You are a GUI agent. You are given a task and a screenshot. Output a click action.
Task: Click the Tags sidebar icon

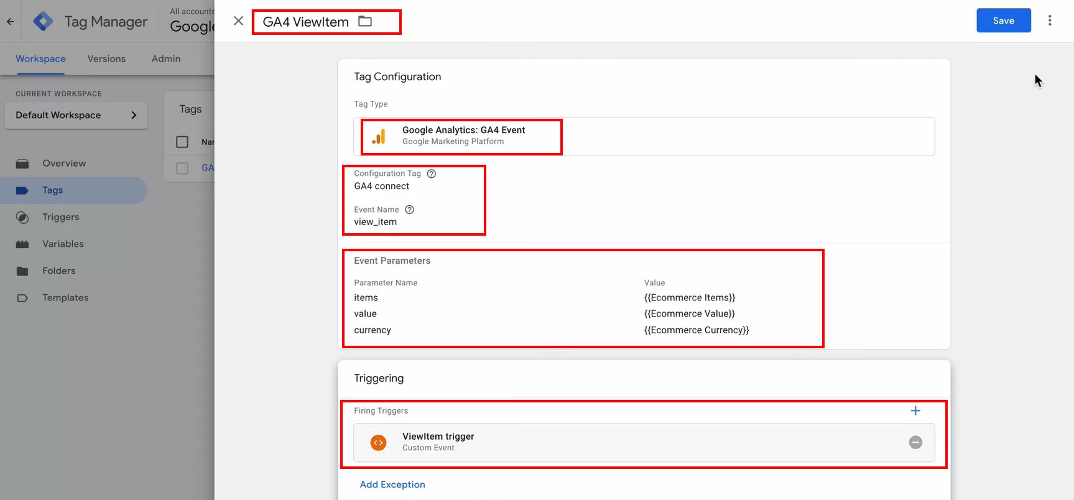pyautogui.click(x=22, y=190)
